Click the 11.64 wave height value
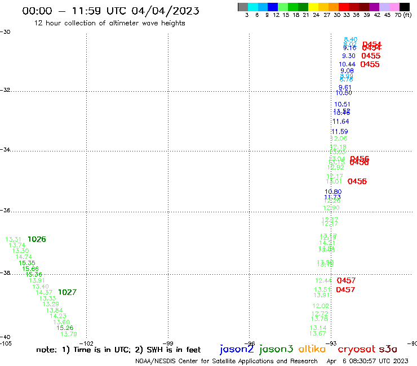The width and height of the screenshot is (417, 366). pos(341,122)
